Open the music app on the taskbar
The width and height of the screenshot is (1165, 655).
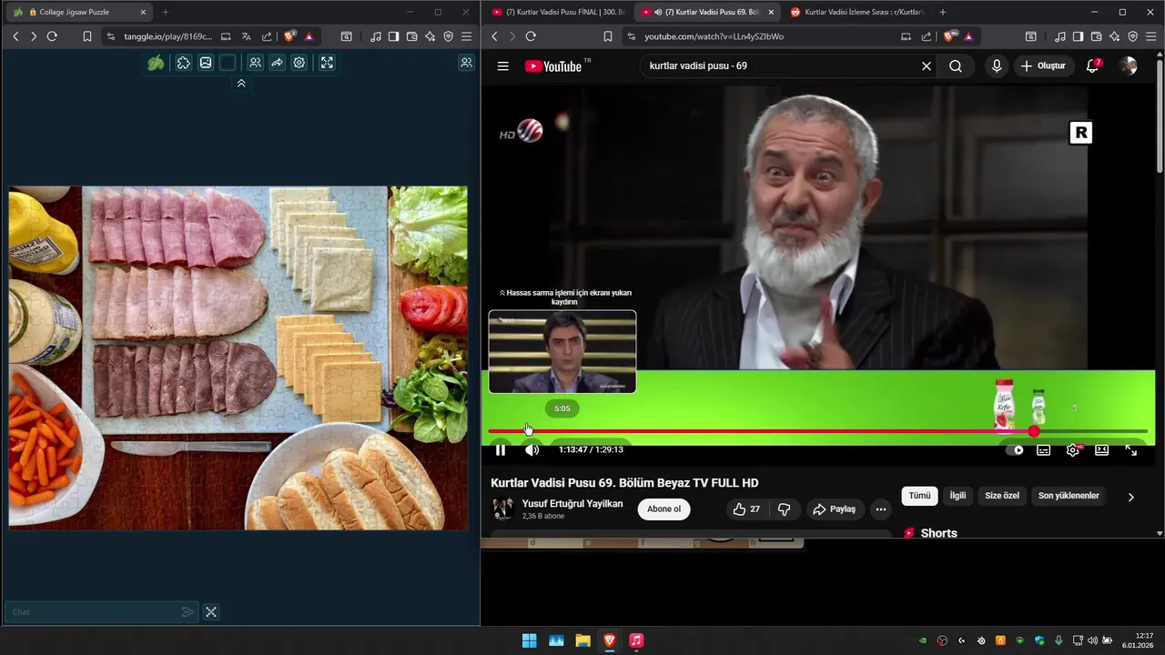coord(636,640)
